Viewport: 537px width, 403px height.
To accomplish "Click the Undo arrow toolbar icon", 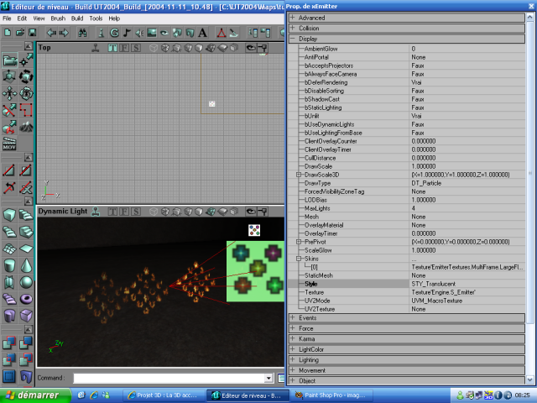I will (x=51, y=32).
